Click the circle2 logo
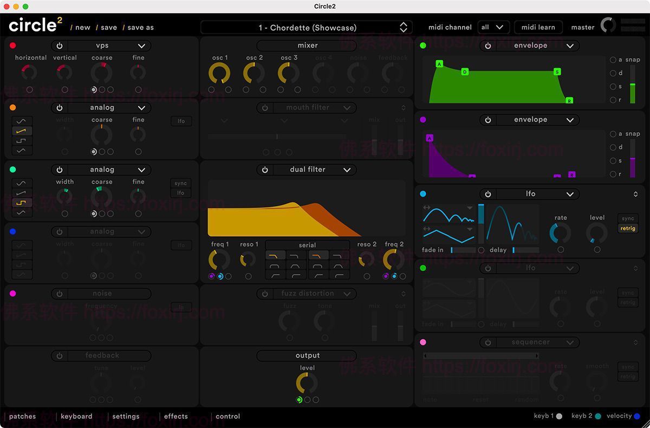This screenshot has height=428, width=650. click(x=32, y=24)
